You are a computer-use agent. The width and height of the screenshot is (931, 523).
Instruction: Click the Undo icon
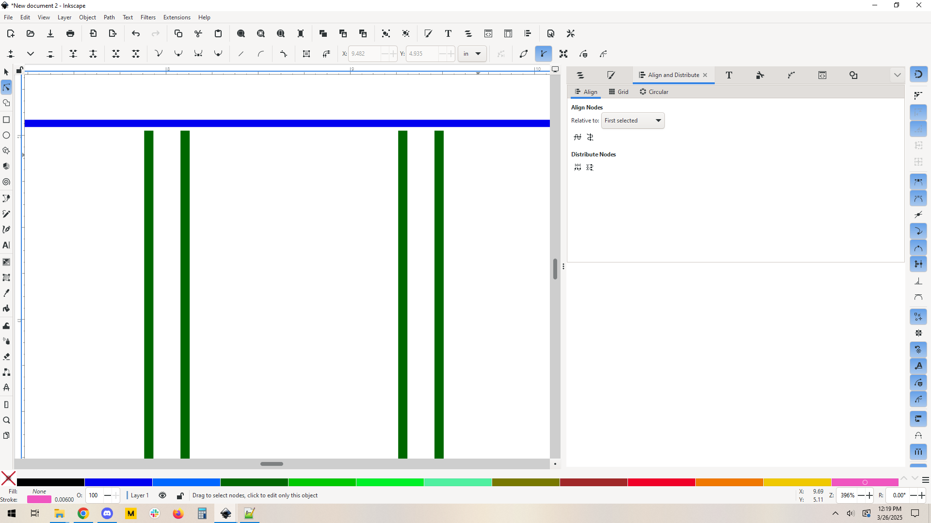coord(136,33)
